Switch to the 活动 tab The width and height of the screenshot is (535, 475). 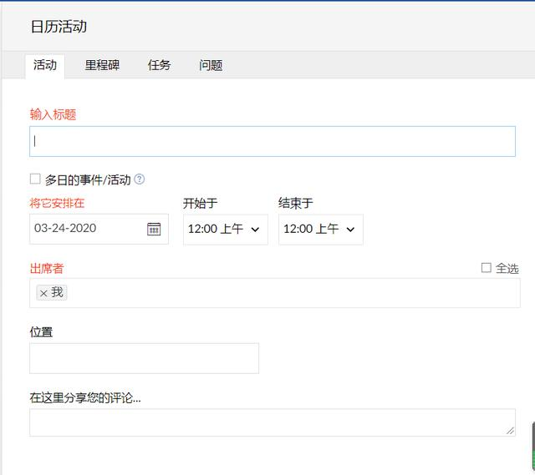(45, 65)
